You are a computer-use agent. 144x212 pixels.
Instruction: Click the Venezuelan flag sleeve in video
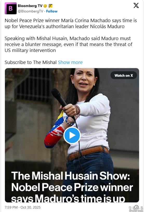(55, 131)
